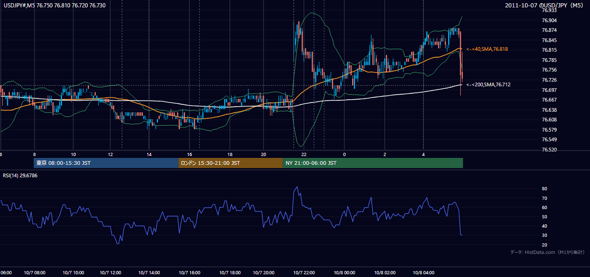Screen dimensions: 590x277
Task: Click price axis value 76.520
Action: pyautogui.click(x=549, y=150)
